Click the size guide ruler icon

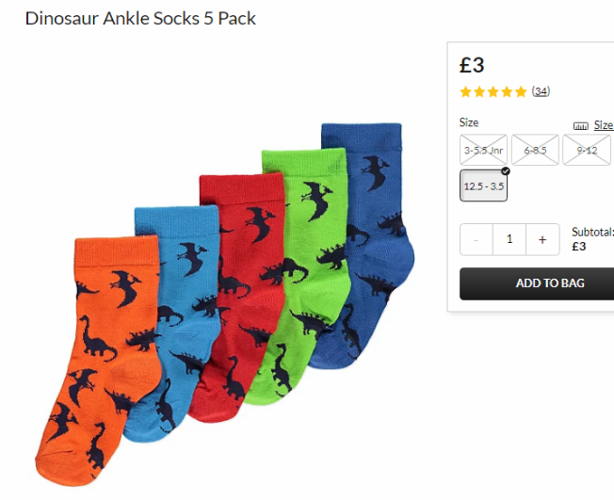click(580, 125)
